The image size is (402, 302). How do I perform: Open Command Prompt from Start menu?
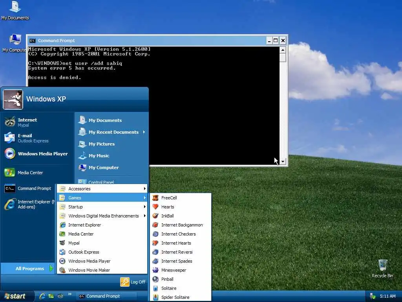point(29,188)
